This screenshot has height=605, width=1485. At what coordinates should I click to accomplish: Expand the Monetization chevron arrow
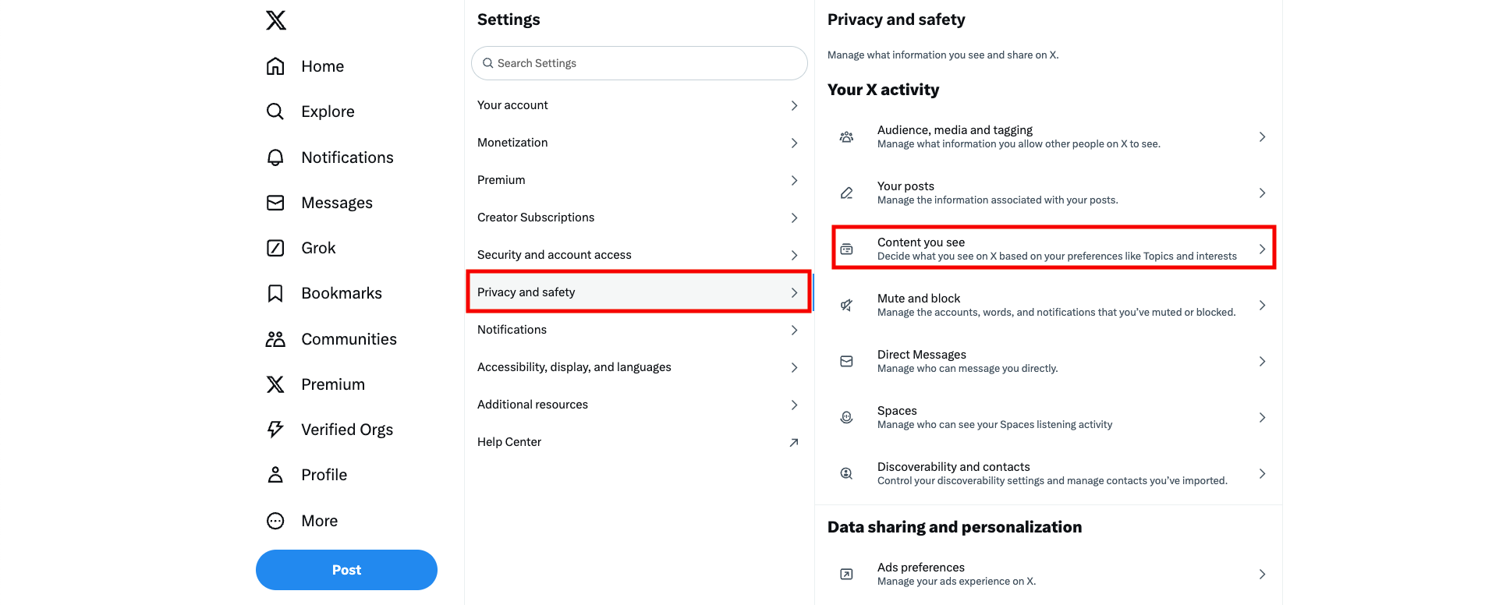794,143
